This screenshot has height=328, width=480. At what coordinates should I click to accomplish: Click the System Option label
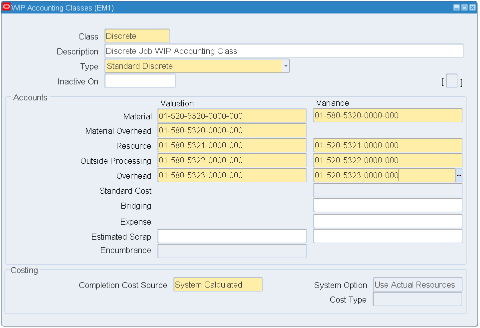click(x=341, y=285)
